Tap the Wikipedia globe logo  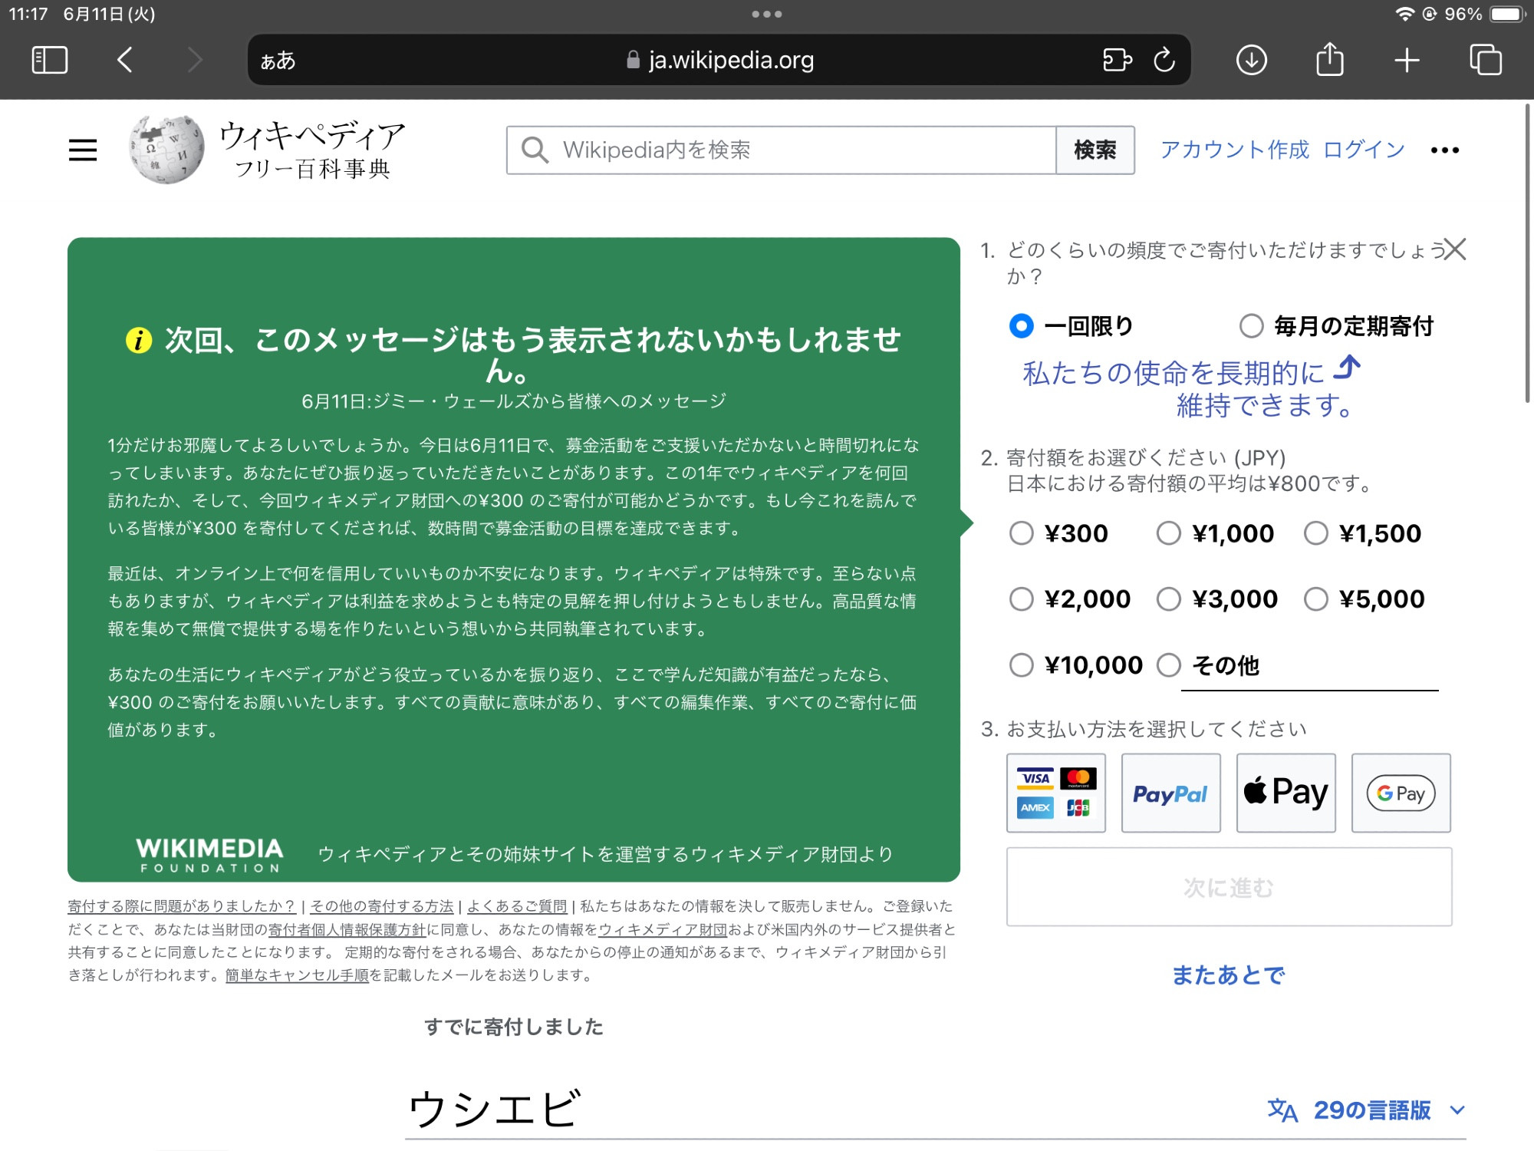tap(166, 150)
